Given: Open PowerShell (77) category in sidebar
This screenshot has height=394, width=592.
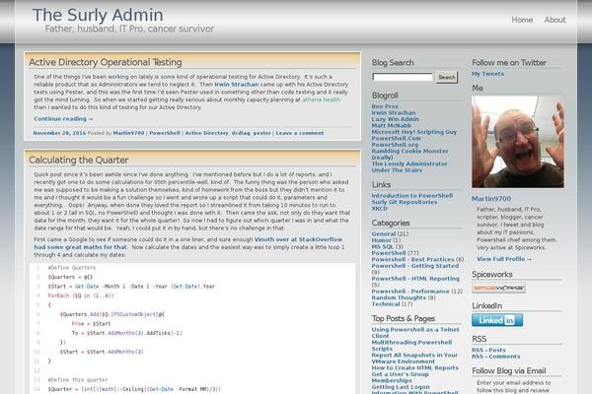Looking at the screenshot, I should pyautogui.click(x=389, y=253).
